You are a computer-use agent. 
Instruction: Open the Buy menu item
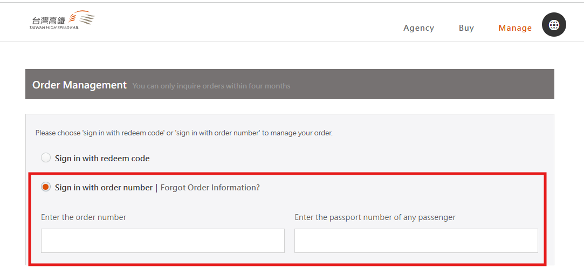tap(466, 28)
